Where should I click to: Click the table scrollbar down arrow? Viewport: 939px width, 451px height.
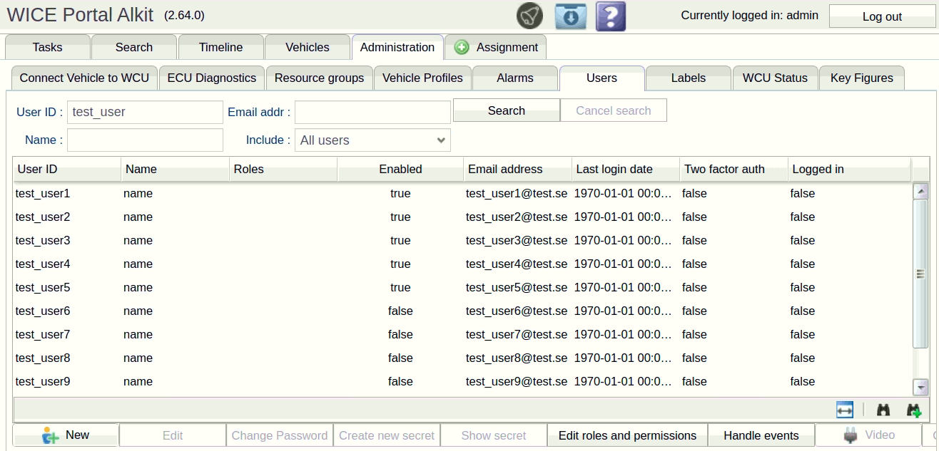coord(920,387)
